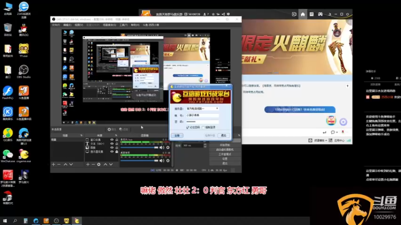Open search icon on Windows taskbar

15,220
